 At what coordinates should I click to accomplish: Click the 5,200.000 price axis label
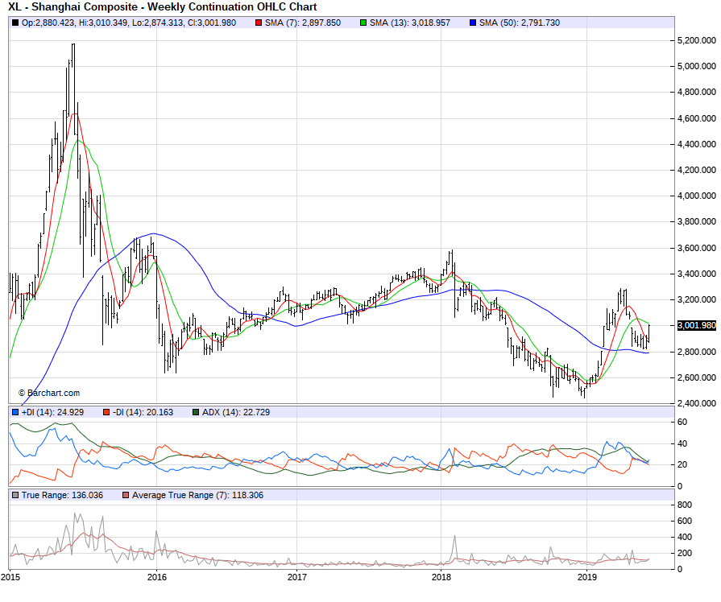(697, 40)
